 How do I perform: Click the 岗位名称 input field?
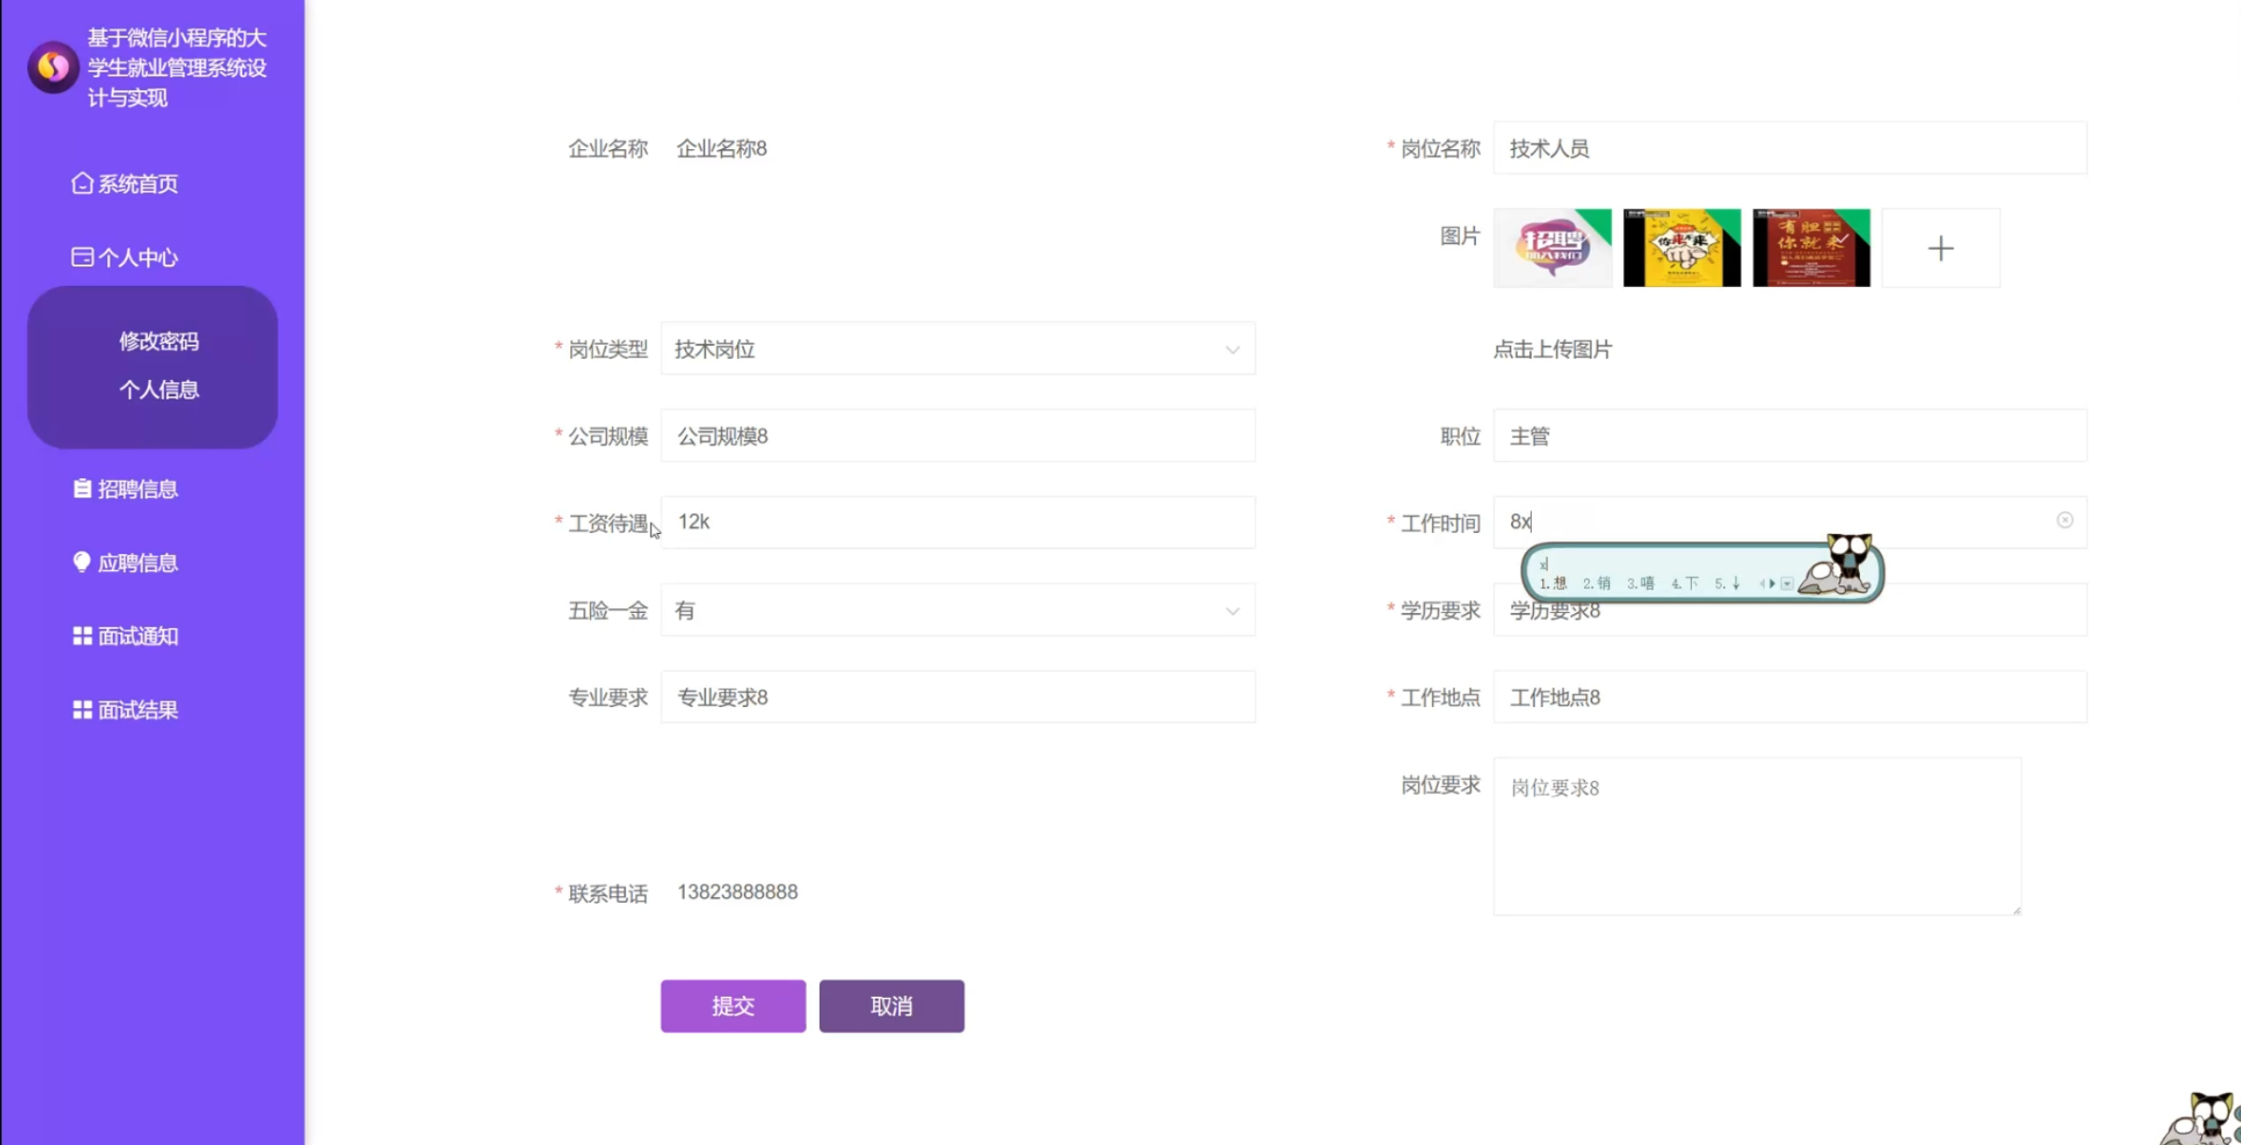[1790, 148]
